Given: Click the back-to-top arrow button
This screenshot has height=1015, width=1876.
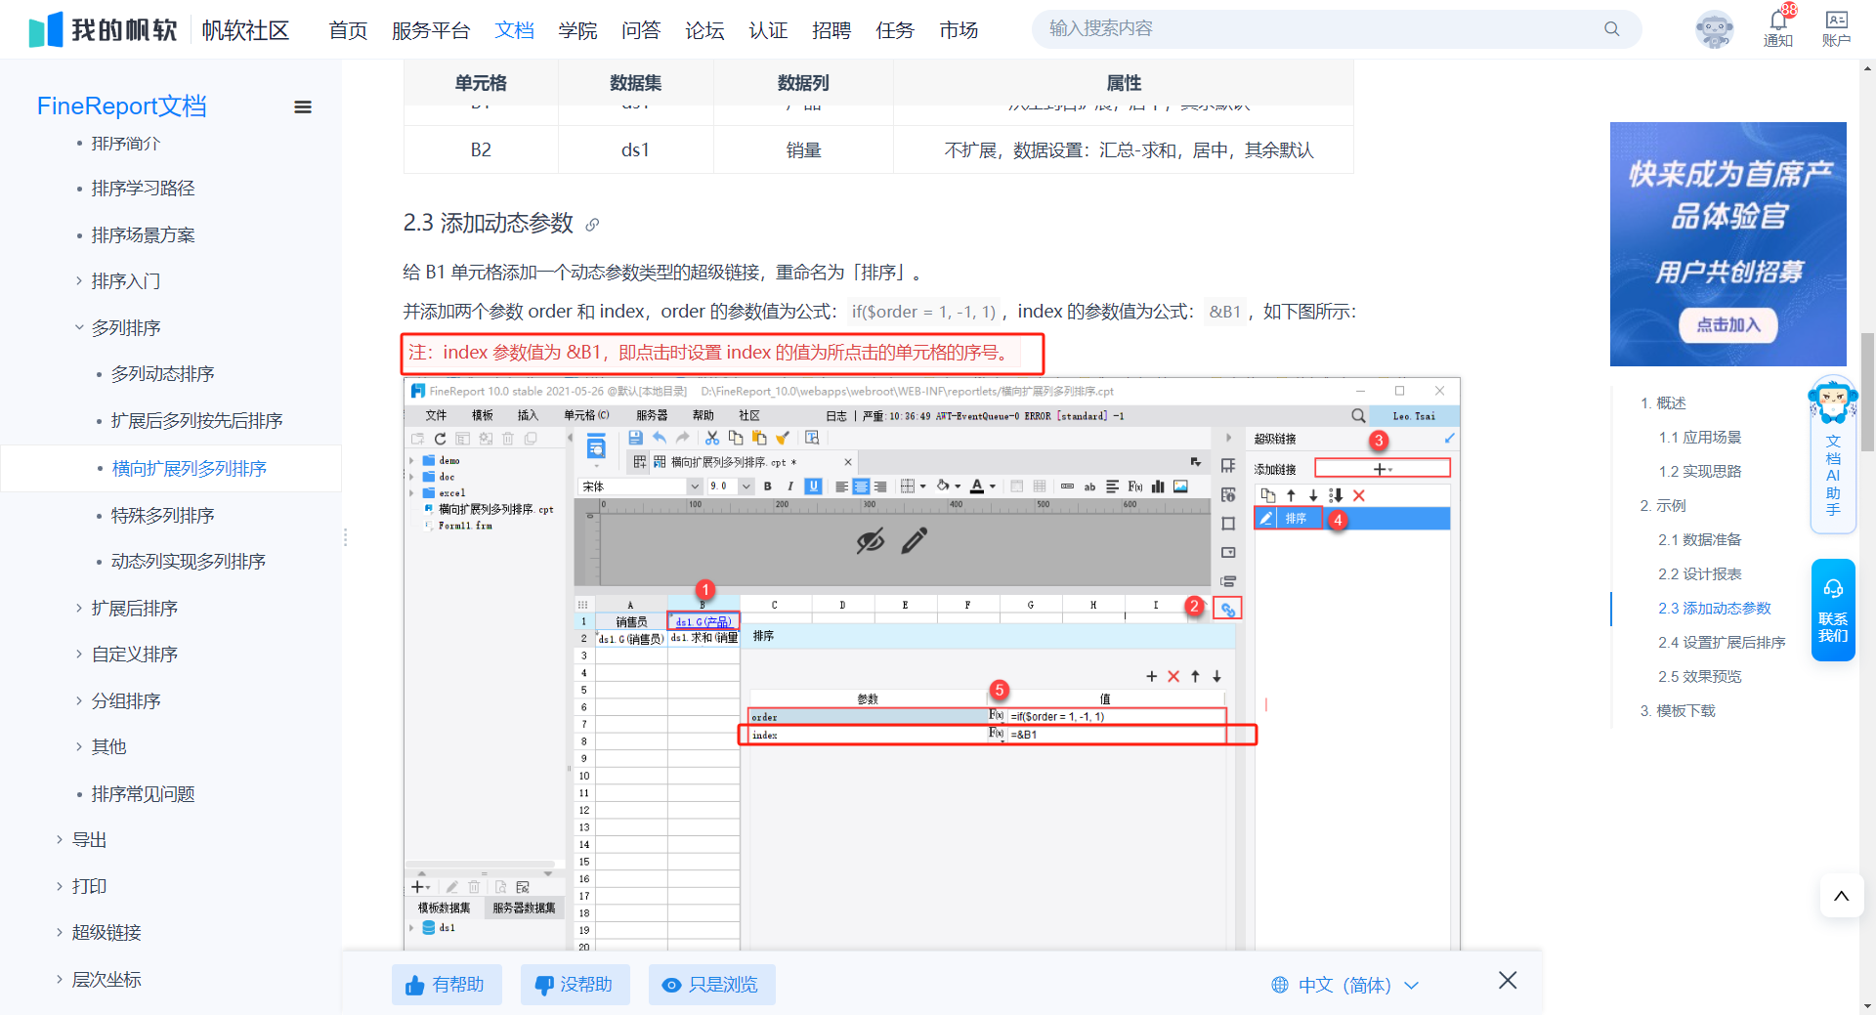Looking at the screenshot, I should pyautogui.click(x=1841, y=896).
